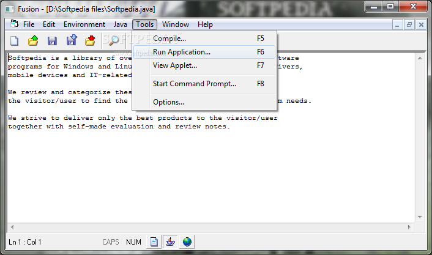
Task: Click horizontal scrollbar right arrow
Action: 409,227
